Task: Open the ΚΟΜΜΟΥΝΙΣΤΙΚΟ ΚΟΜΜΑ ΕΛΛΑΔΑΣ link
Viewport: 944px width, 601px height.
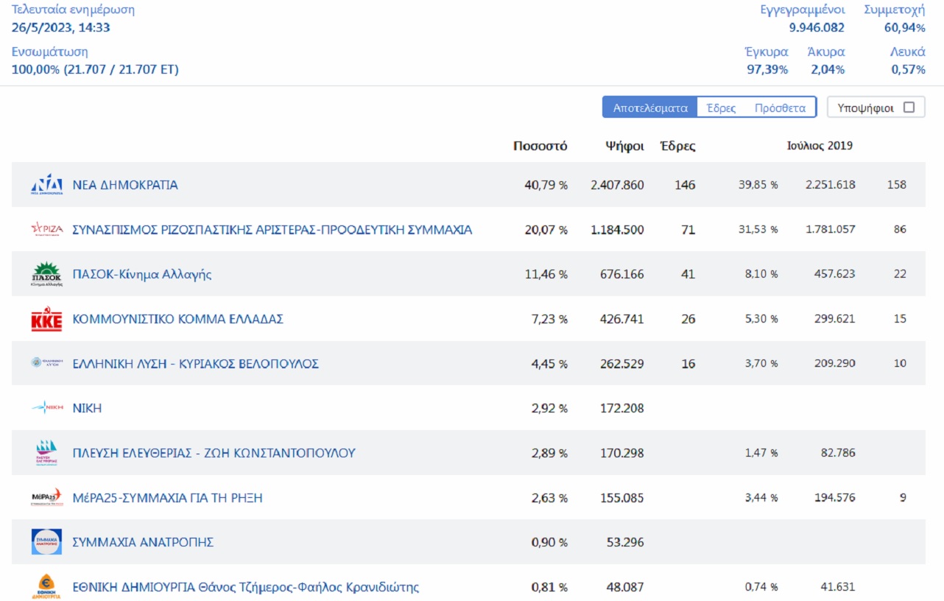Action: [x=177, y=319]
